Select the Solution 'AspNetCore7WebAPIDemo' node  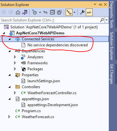pyautogui.click(x=54, y=27)
